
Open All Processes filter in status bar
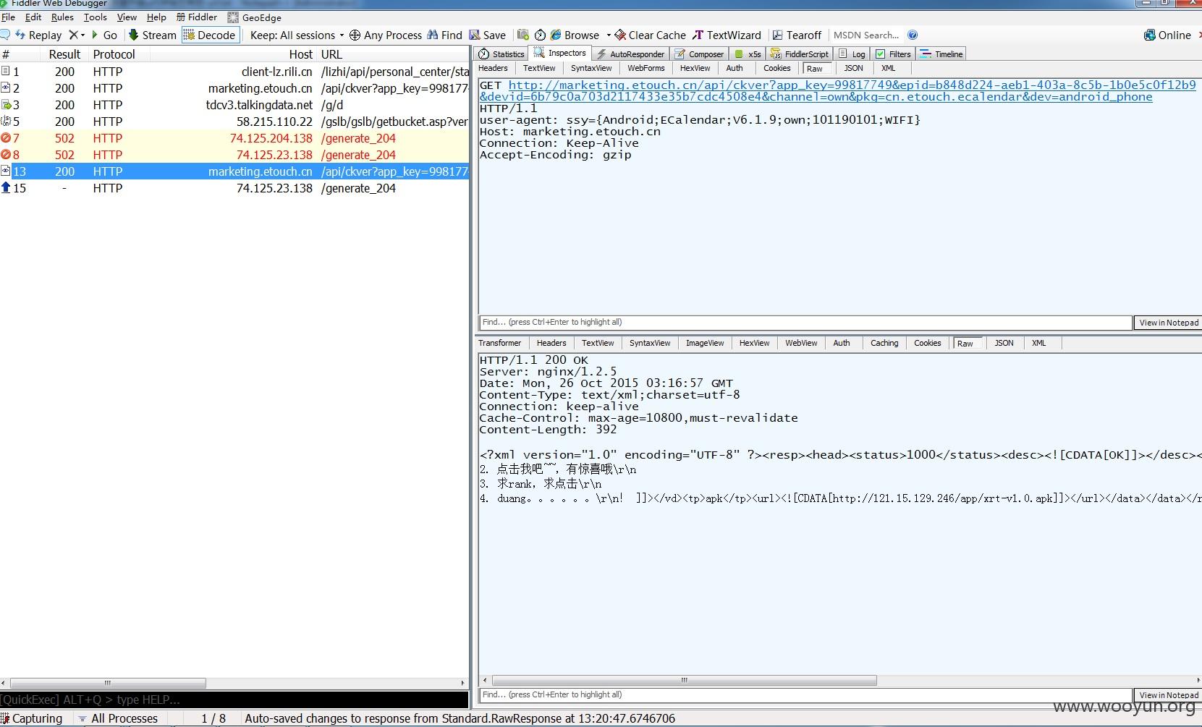coord(118,718)
